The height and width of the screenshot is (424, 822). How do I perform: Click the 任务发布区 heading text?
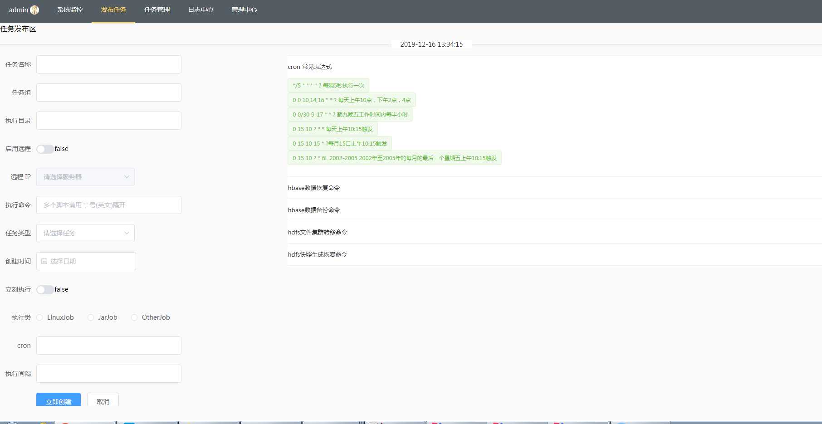click(x=18, y=29)
